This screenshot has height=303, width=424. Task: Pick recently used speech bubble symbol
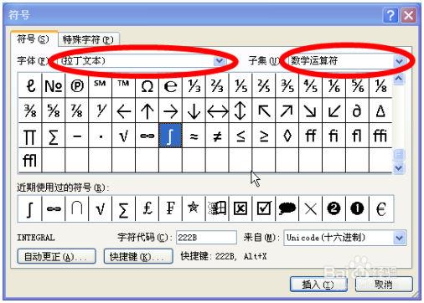pyautogui.click(x=287, y=208)
